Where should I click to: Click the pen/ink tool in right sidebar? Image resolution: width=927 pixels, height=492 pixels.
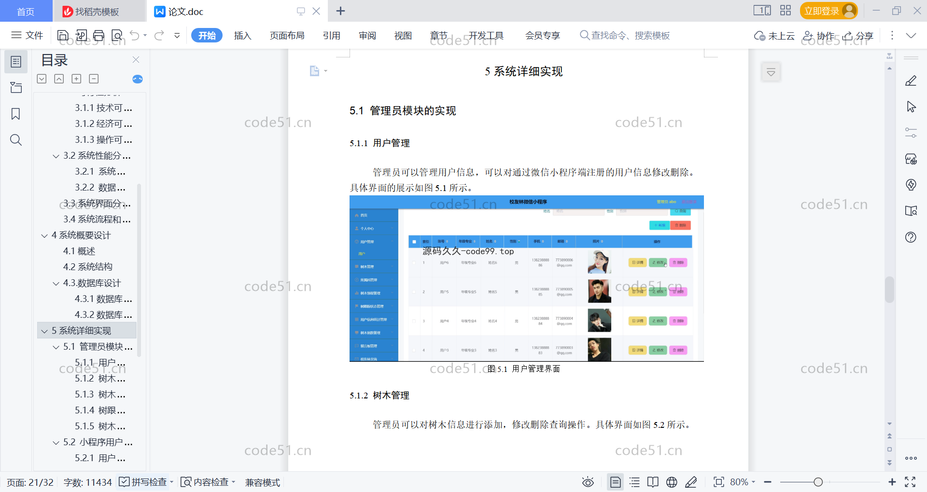pyautogui.click(x=911, y=81)
